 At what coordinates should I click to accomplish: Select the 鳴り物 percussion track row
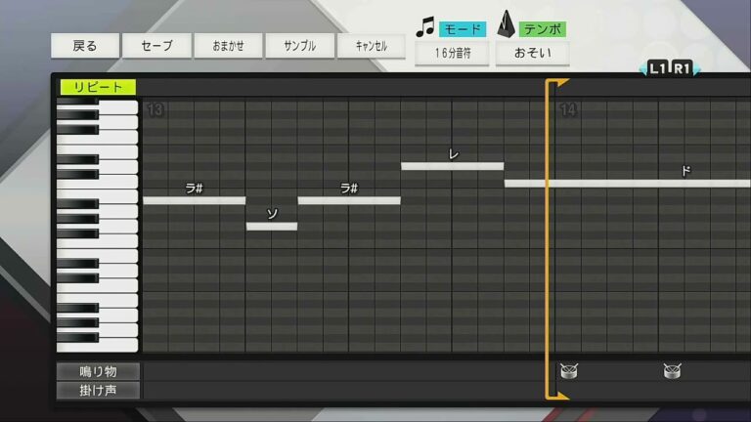click(x=98, y=371)
